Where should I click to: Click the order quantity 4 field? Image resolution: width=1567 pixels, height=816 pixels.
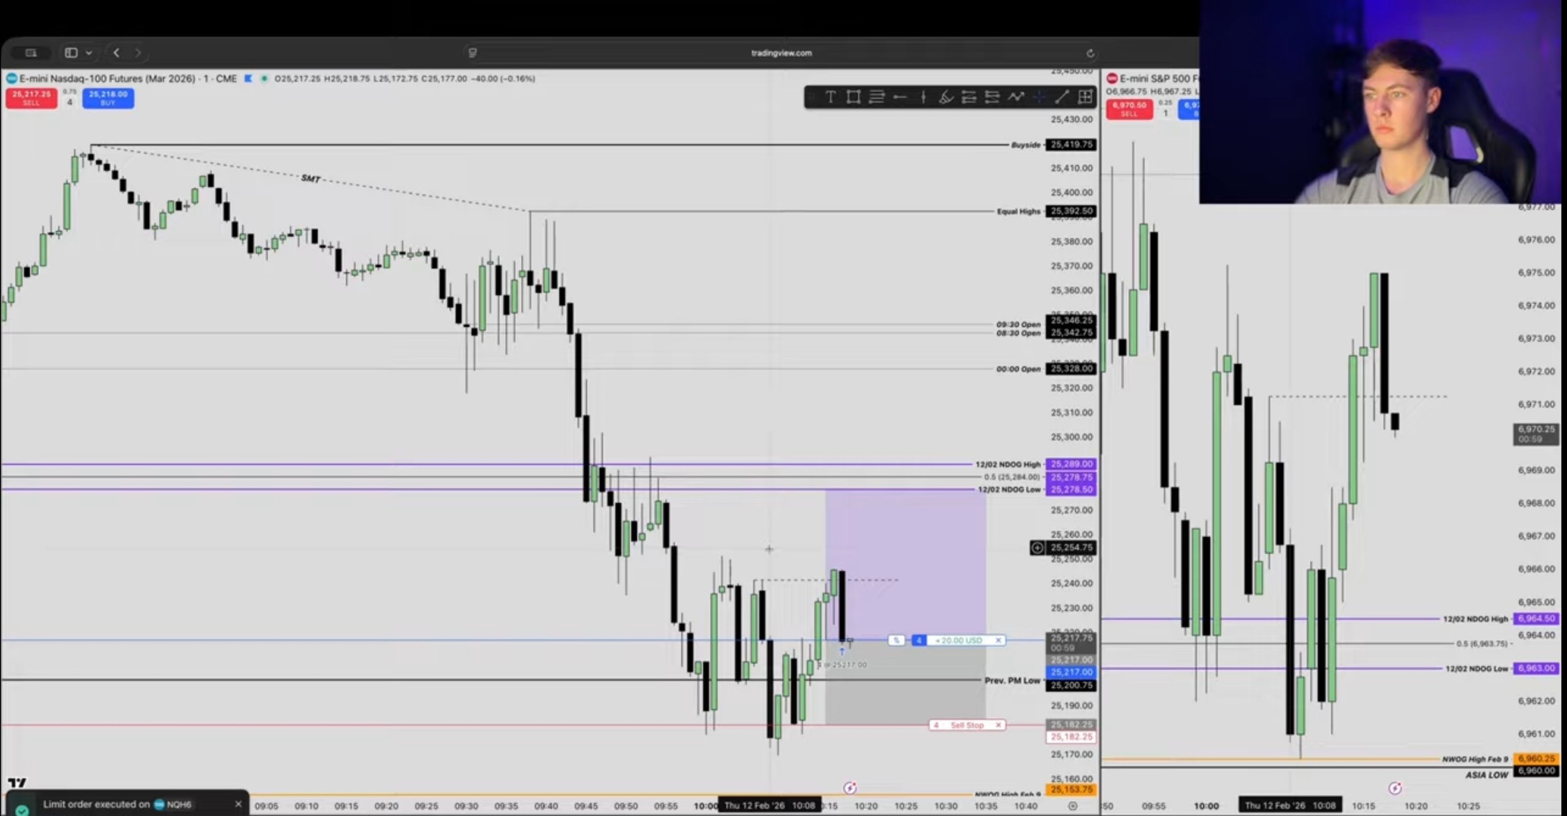[x=70, y=102]
